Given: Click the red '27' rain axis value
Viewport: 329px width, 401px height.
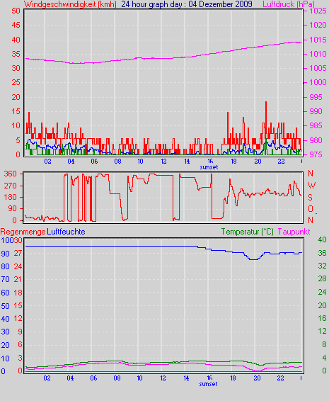Looking at the screenshot, I should click(18, 253).
